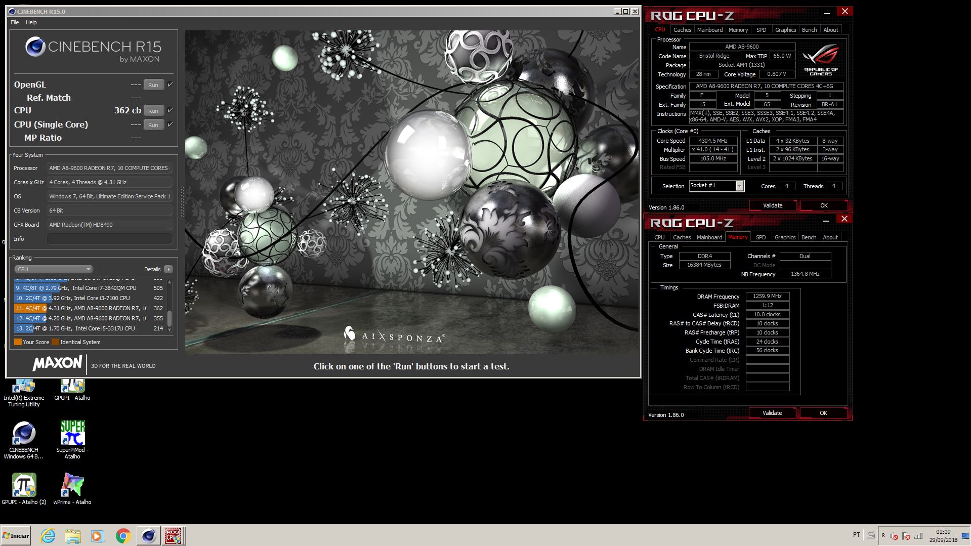Run the OpenGL benchmark
The height and width of the screenshot is (546, 971).
(153, 85)
